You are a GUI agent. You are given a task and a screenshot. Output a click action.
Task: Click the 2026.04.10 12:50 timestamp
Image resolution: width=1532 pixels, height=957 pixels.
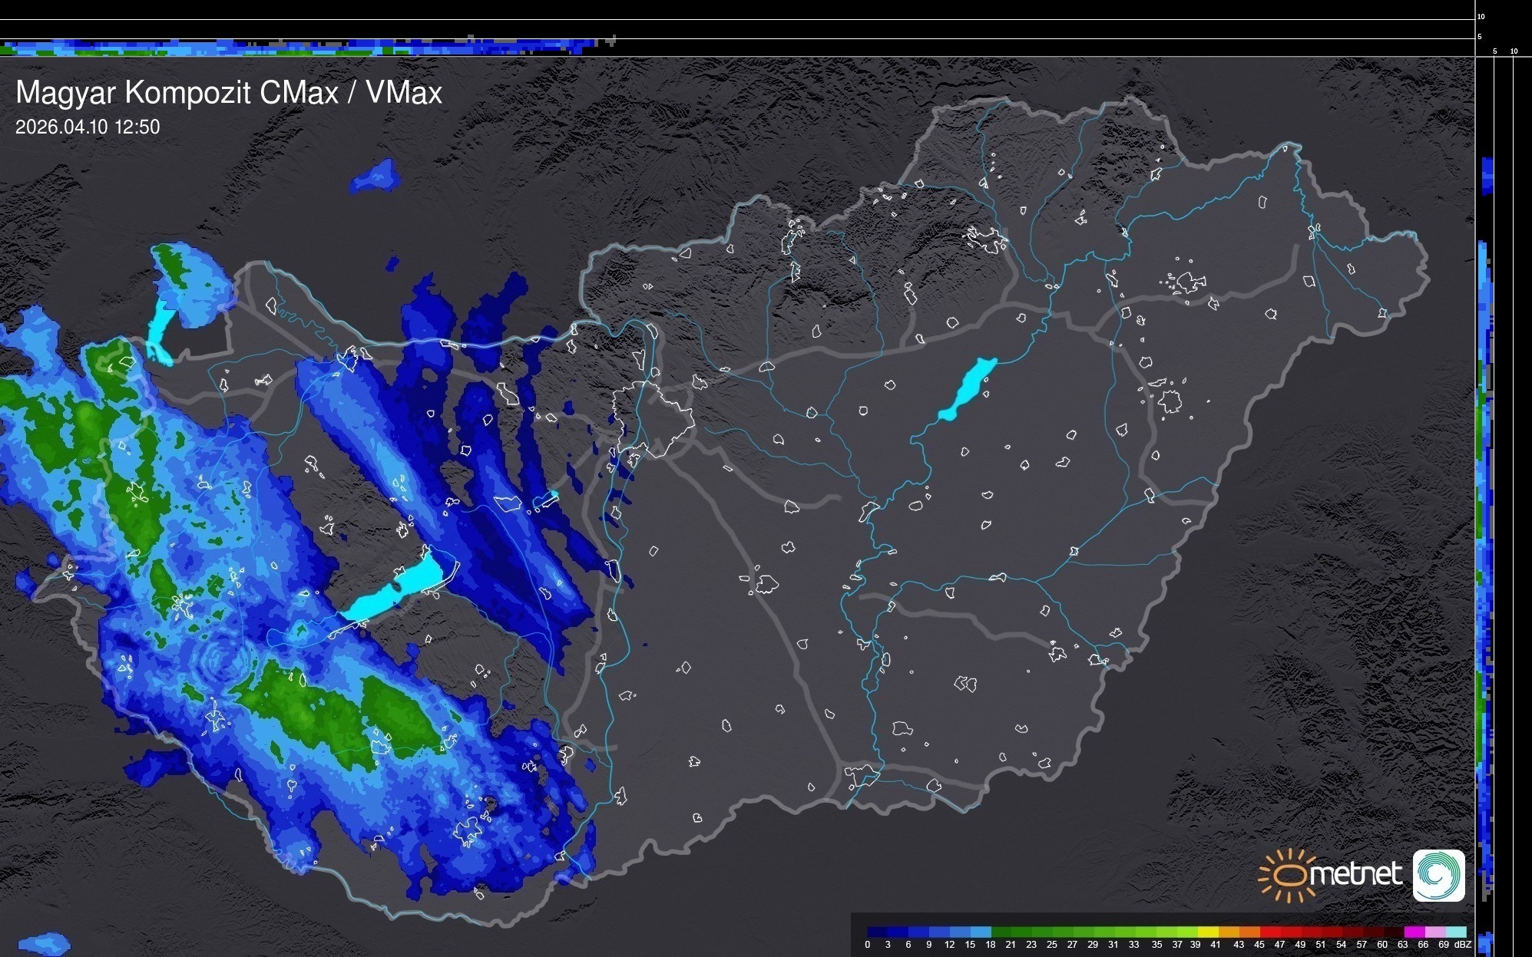coord(88,127)
